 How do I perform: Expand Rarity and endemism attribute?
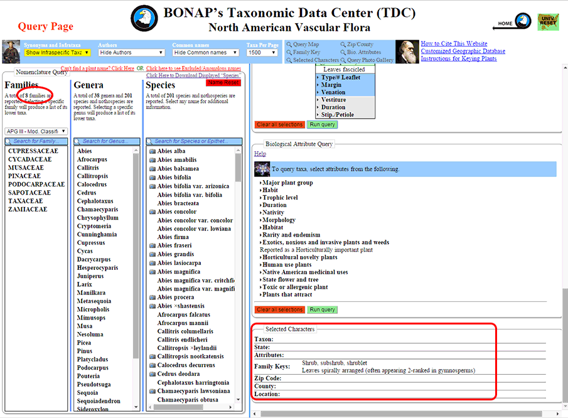(291, 235)
